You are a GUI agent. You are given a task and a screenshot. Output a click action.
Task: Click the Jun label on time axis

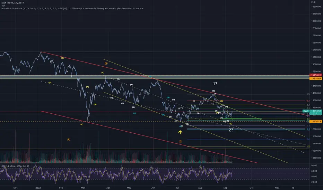[153, 188]
